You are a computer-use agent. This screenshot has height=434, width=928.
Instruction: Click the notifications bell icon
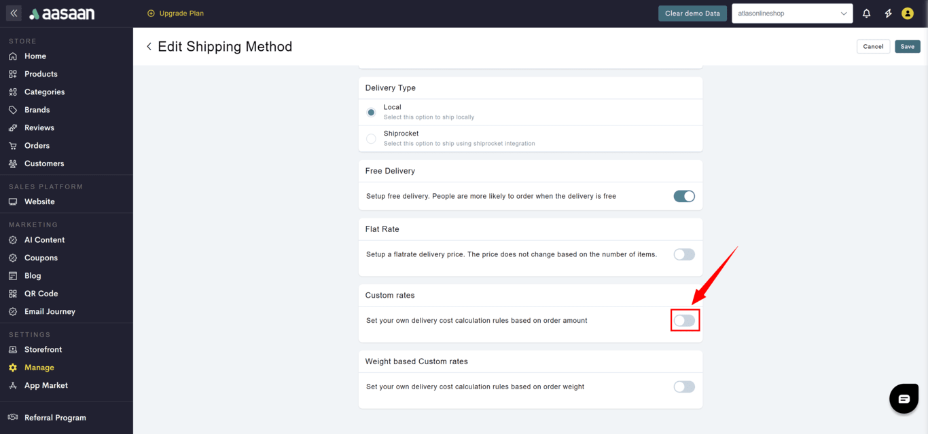click(866, 14)
